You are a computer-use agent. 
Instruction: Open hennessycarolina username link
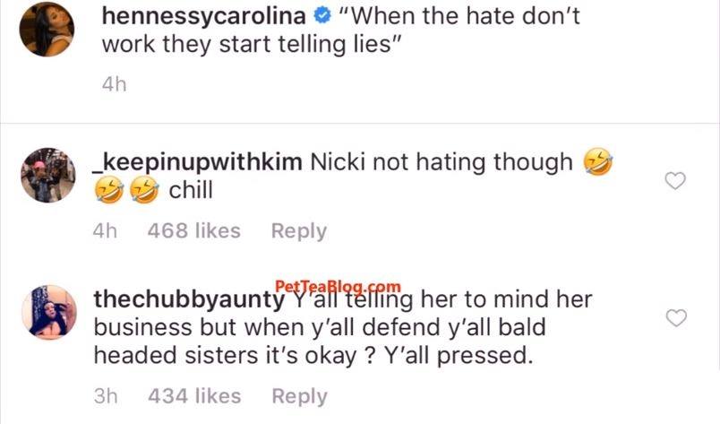pos(203,16)
